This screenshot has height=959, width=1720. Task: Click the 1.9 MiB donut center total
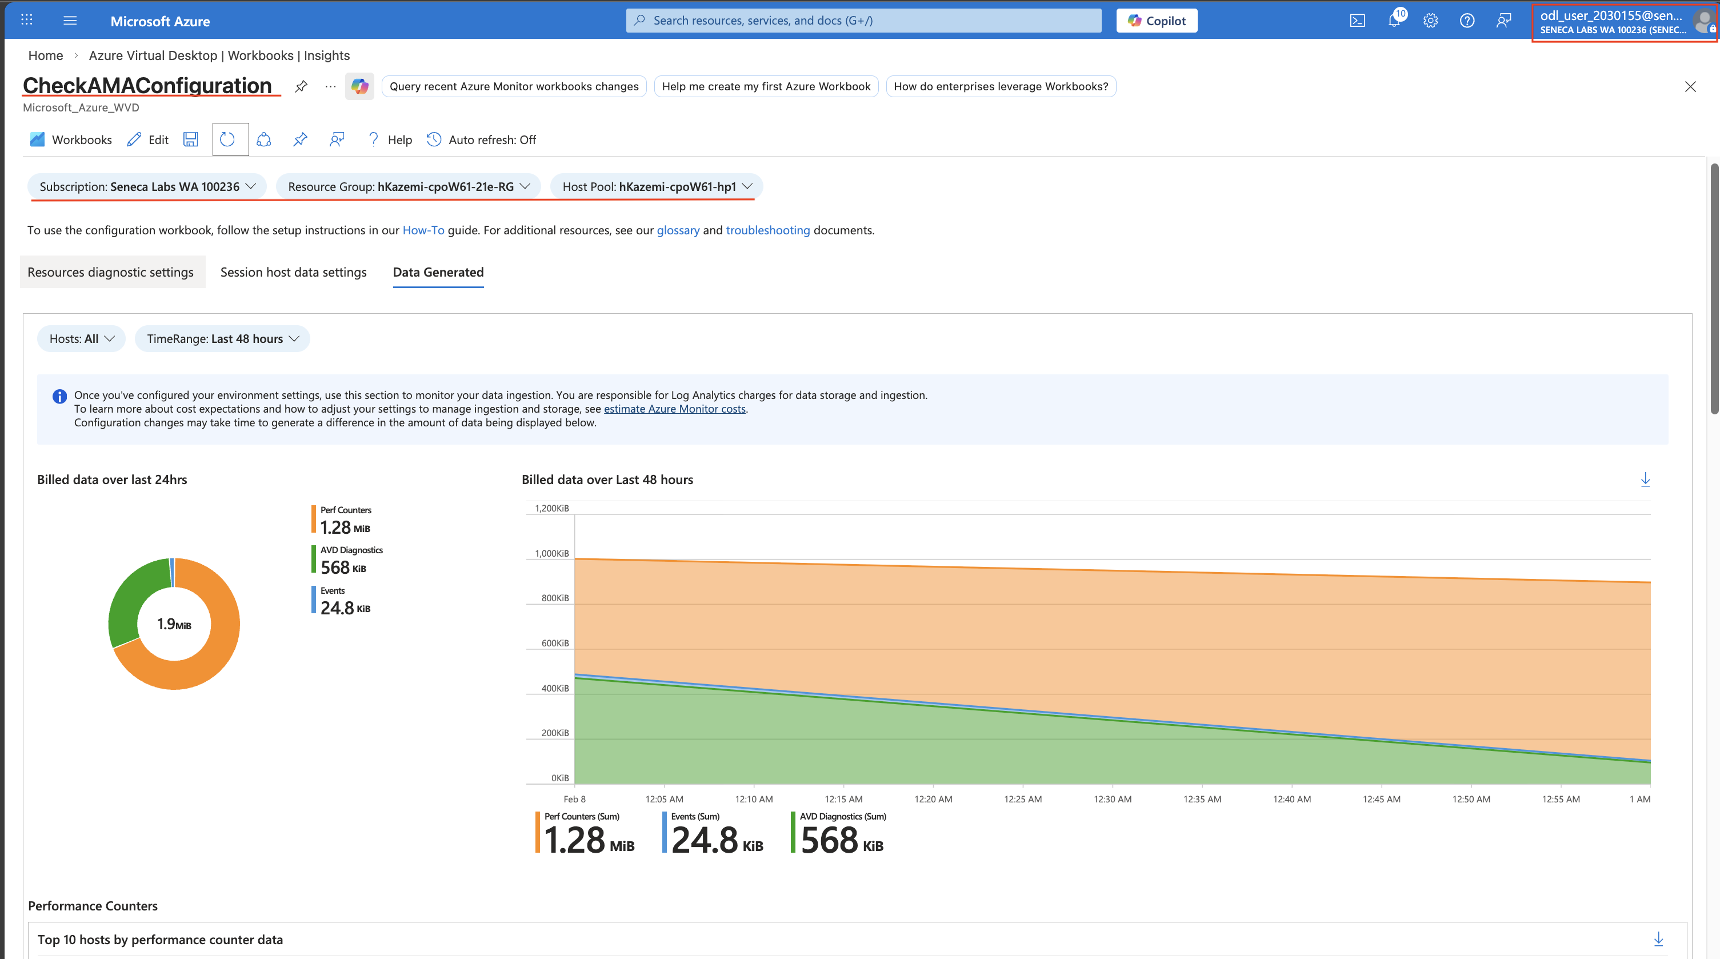pyautogui.click(x=174, y=624)
